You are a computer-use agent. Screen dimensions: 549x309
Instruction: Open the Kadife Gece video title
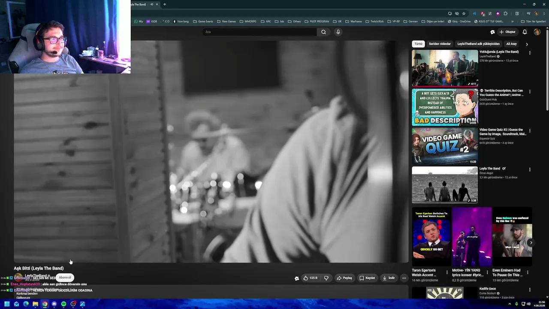(x=488, y=289)
